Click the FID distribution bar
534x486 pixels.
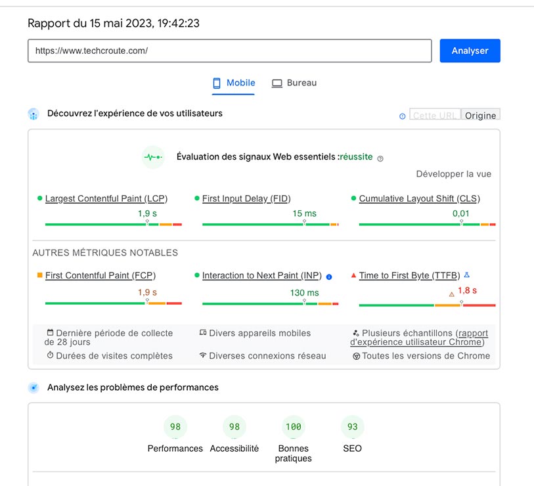pos(271,225)
